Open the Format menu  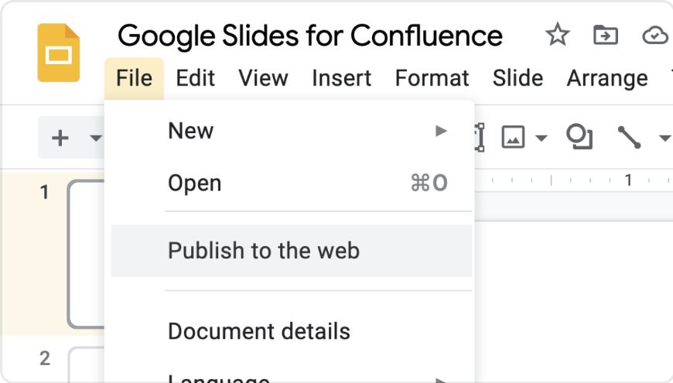[x=432, y=78]
